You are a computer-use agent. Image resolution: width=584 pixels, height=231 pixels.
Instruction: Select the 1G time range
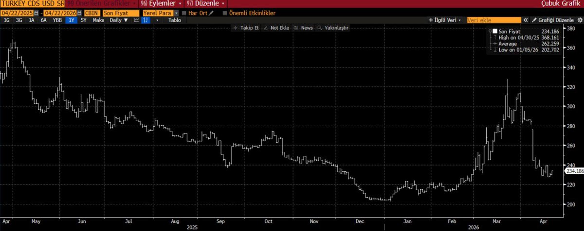coord(7,20)
